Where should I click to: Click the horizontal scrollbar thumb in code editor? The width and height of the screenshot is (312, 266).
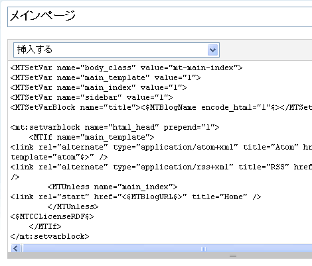pos(167,249)
